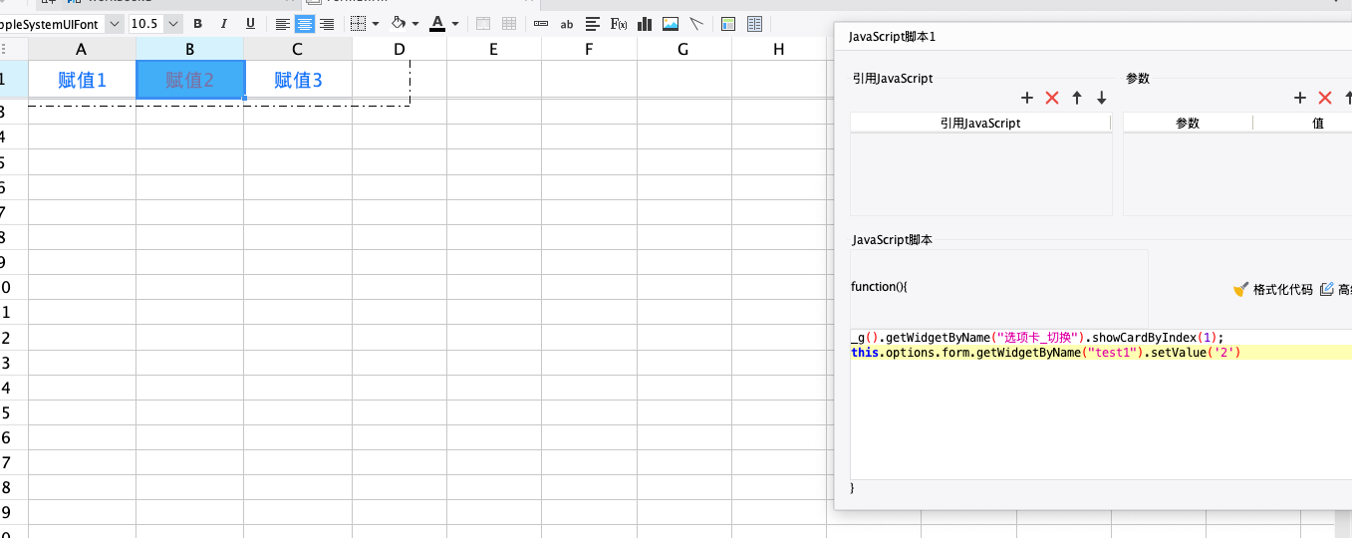Toggle italic text style
This screenshot has height=538, width=1352.
tap(223, 24)
